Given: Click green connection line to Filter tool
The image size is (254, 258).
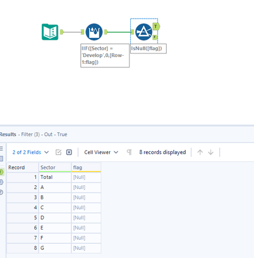Looking at the screenshot, I should [119, 32].
